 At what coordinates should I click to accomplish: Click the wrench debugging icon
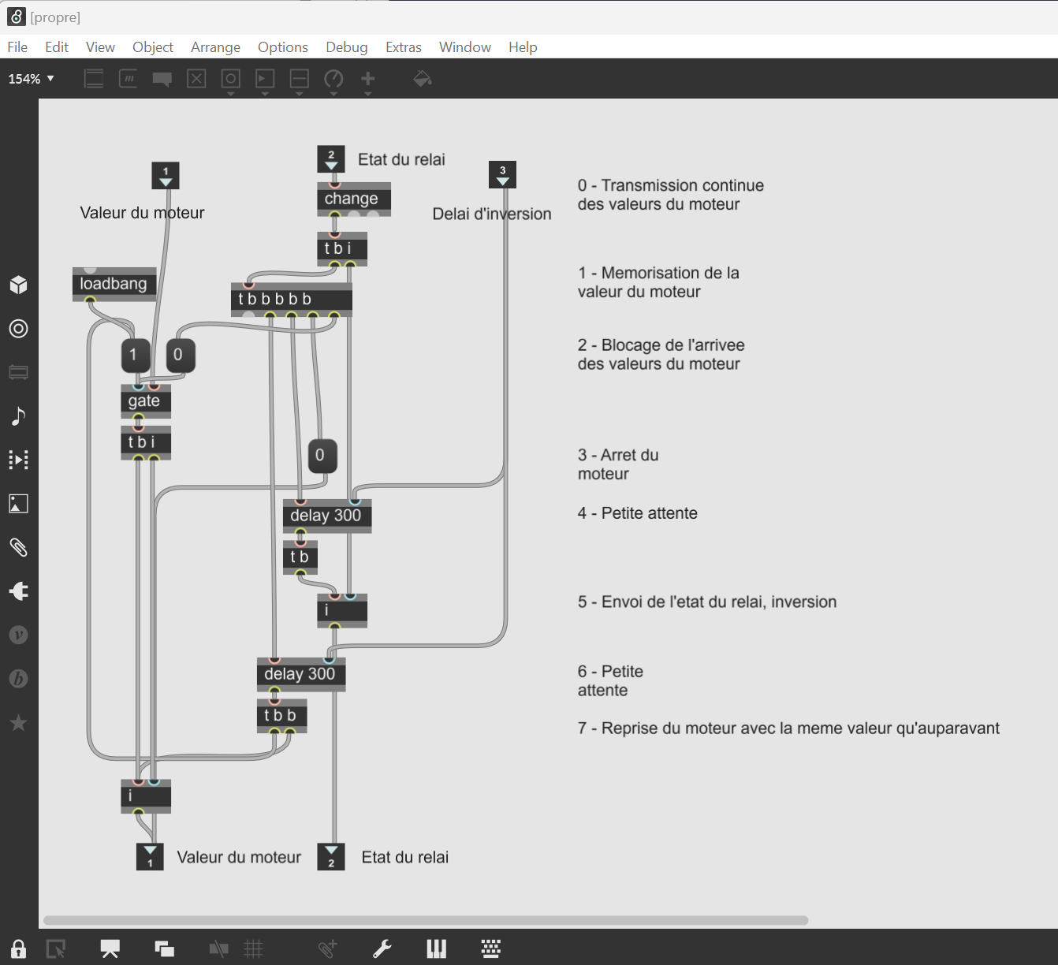[382, 948]
